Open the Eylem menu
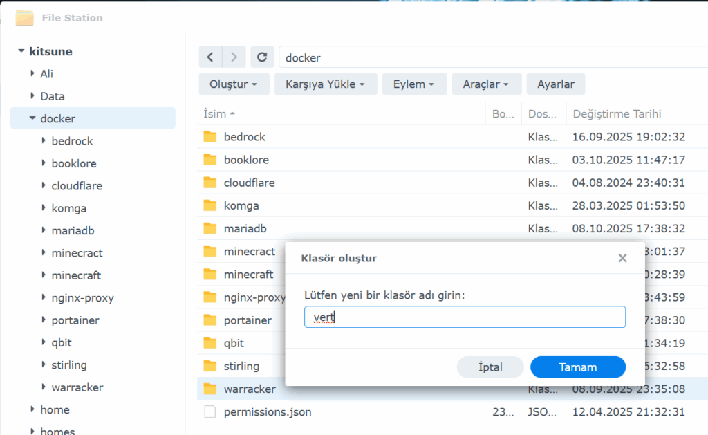708x435 pixels. pyautogui.click(x=413, y=84)
